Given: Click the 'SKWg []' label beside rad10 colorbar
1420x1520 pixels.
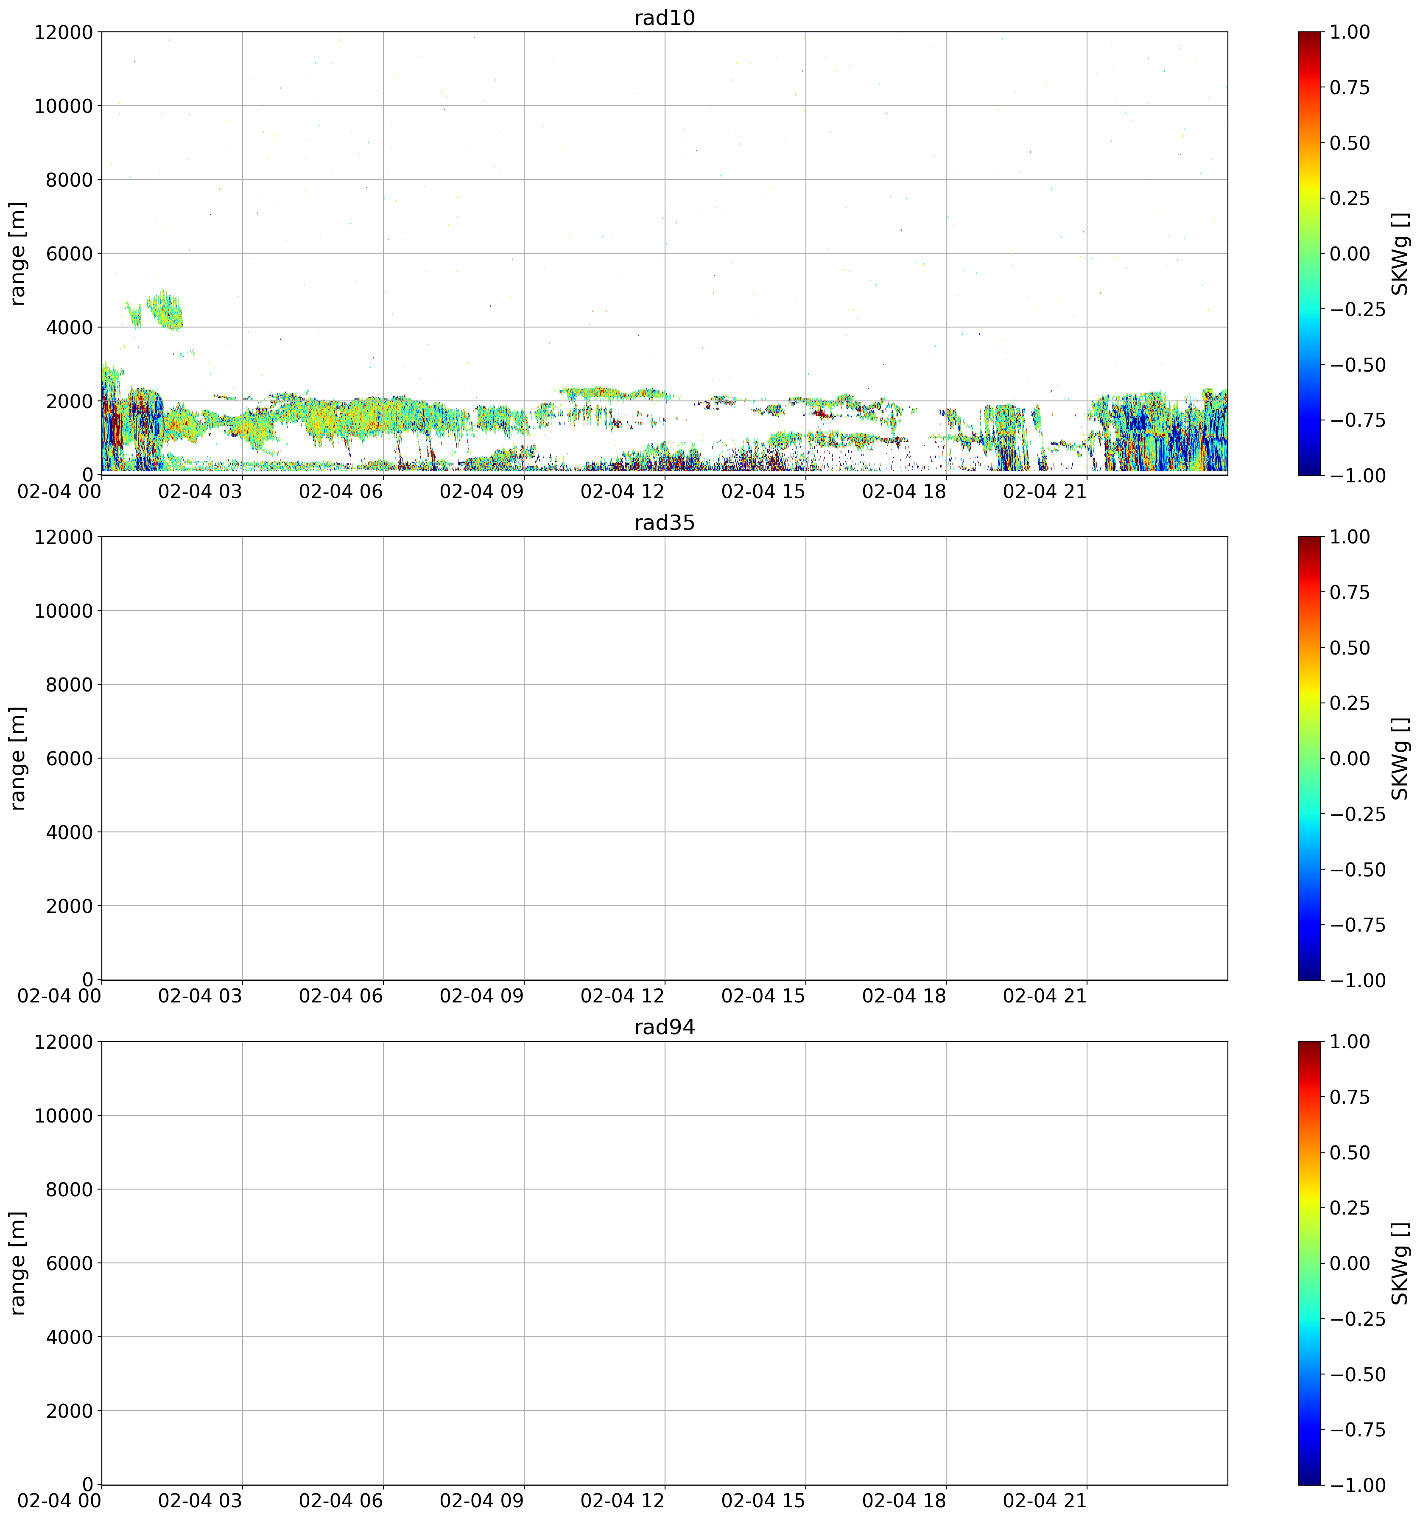Looking at the screenshot, I should tap(1399, 253).
